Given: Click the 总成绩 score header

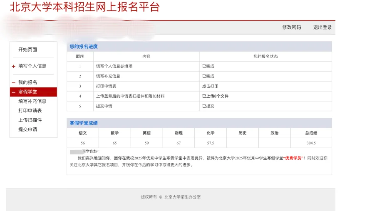Looking at the screenshot, I should pos(311,133).
